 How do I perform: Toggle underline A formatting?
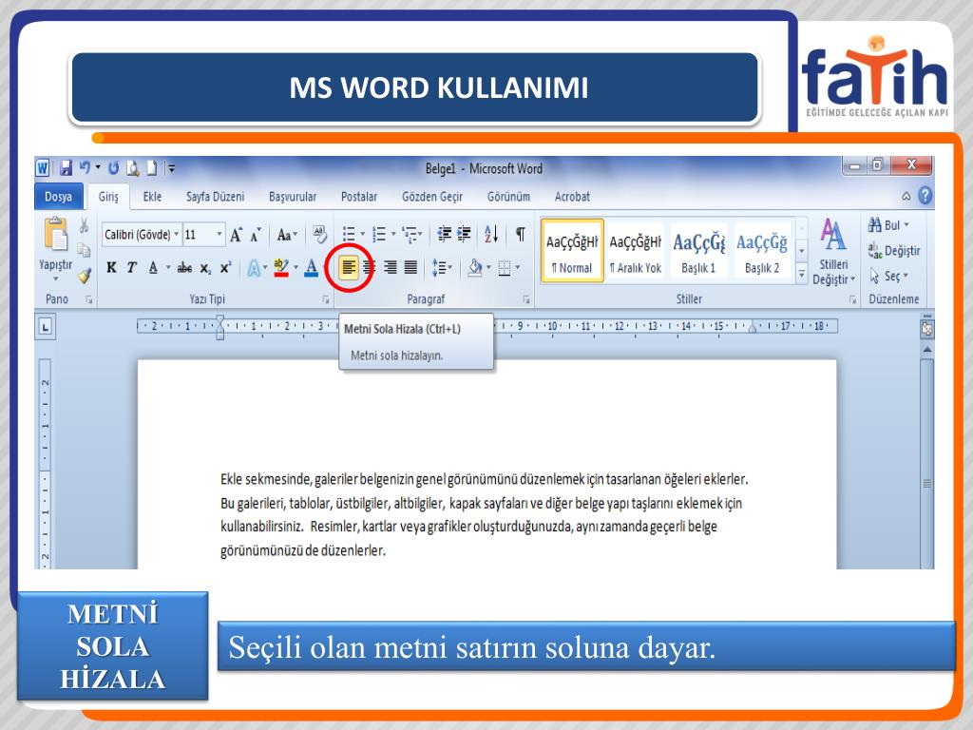153,267
